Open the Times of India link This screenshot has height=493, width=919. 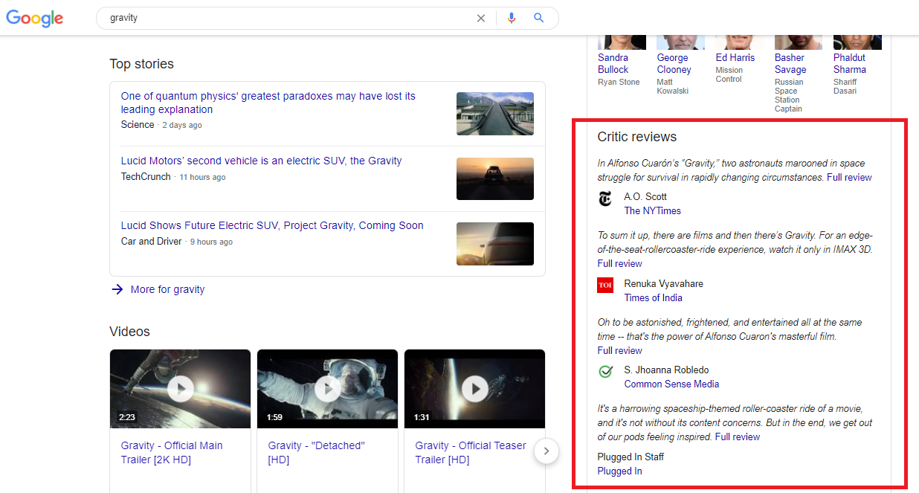tap(654, 298)
